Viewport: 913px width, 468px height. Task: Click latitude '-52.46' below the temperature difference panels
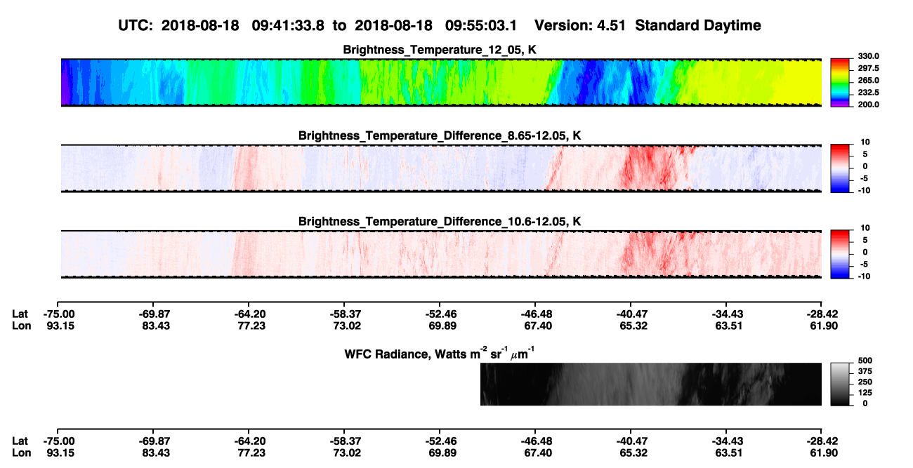tap(440, 314)
